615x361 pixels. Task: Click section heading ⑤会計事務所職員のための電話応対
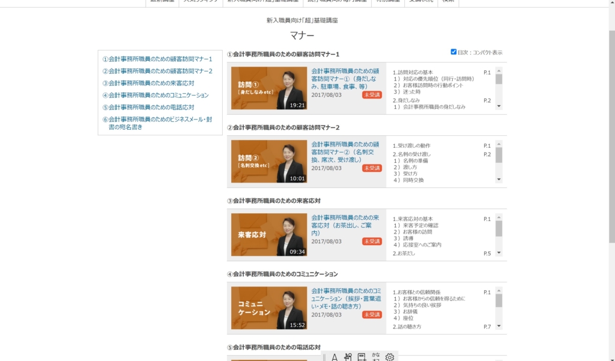274,347
